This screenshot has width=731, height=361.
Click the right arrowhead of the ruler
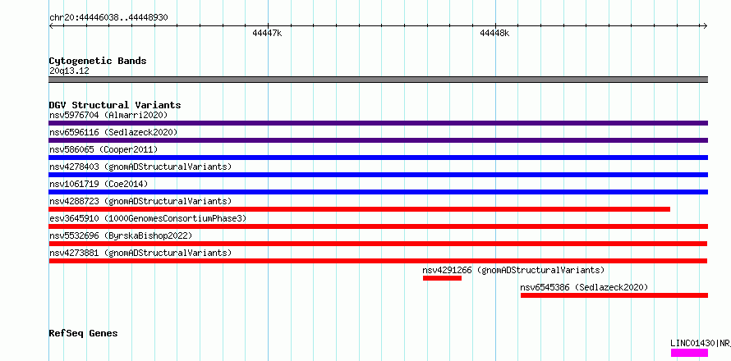point(706,26)
